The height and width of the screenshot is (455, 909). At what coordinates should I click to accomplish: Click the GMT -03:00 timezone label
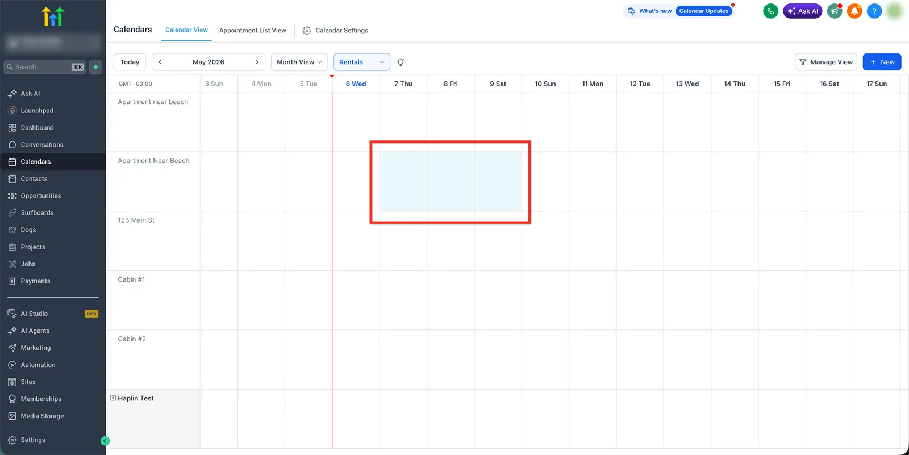[x=135, y=84]
